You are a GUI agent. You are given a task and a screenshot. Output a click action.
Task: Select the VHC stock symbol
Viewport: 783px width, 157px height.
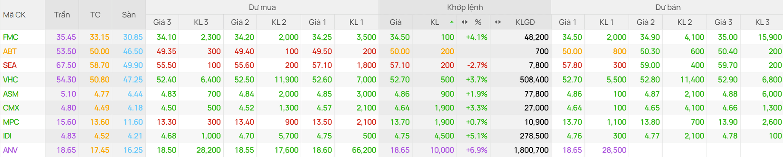(x=10, y=79)
